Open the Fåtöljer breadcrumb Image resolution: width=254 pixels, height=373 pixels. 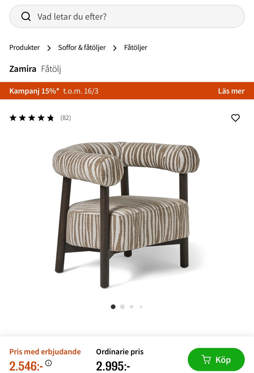pos(136,47)
